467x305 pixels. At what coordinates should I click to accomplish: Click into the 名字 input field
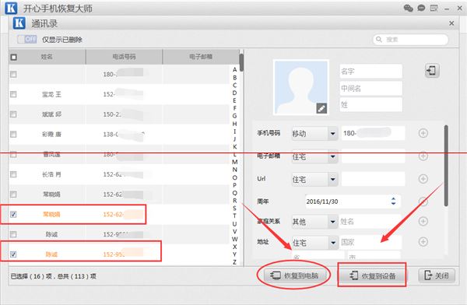370,71
